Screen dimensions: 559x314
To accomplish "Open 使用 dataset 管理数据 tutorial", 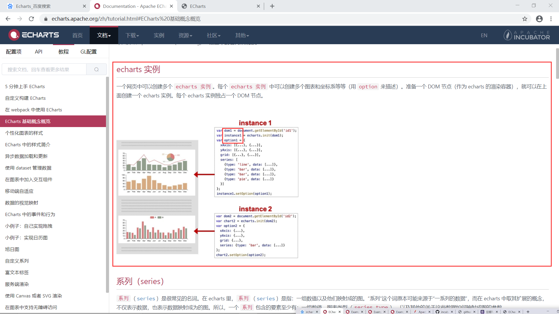I will pyautogui.click(x=28, y=168).
